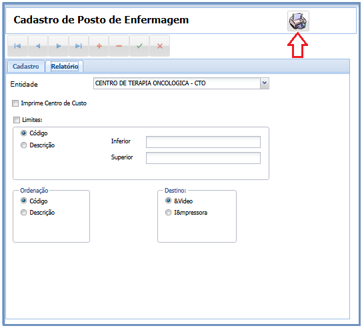The height and width of the screenshot is (330, 364).
Task: Select I&mpressora as Destino
Action: [168, 213]
